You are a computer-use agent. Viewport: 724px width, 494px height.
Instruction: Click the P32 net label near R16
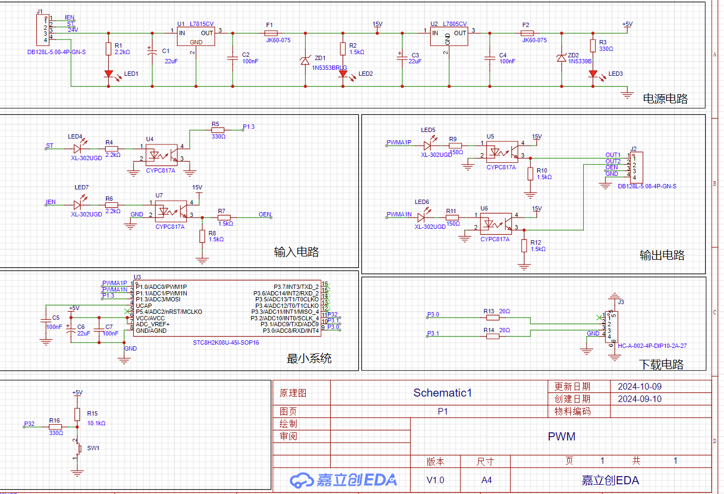point(29,424)
